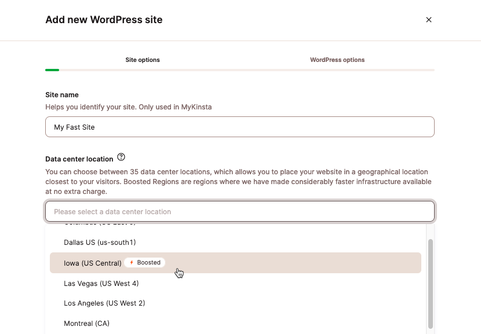Click the dropdown list's vertical scrollbar thumb
Viewport: 481px width, 334px height.
(x=430, y=284)
